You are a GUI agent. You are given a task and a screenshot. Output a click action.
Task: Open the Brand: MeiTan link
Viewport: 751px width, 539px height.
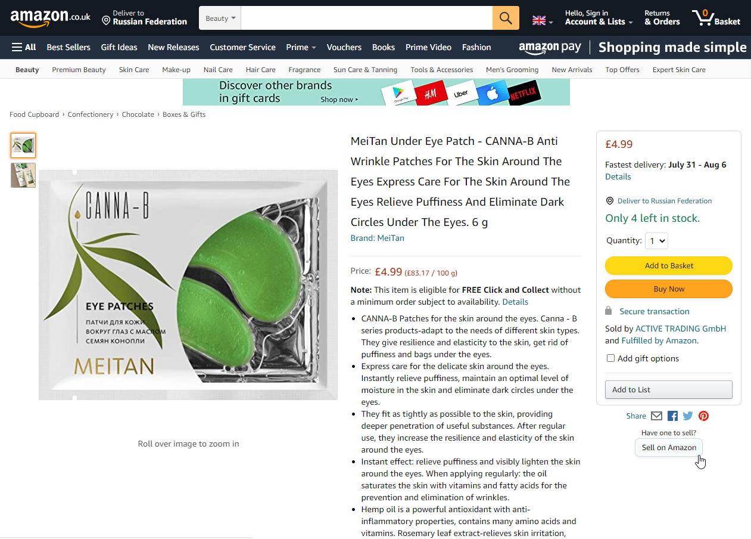[x=378, y=238]
